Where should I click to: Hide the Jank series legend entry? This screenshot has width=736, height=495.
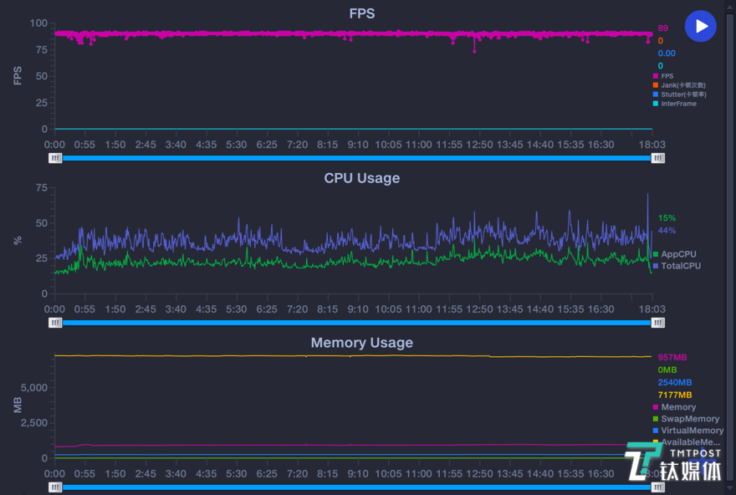tap(682, 85)
